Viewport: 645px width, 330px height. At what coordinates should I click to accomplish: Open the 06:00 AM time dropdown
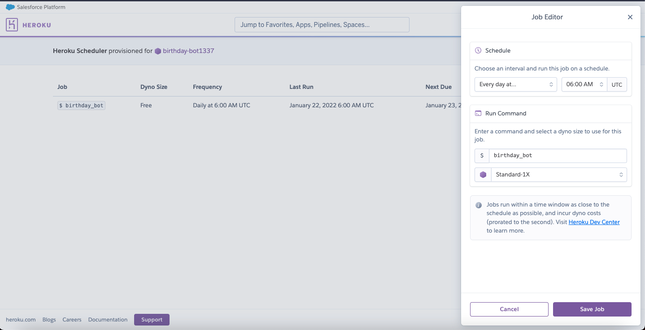[x=584, y=84]
